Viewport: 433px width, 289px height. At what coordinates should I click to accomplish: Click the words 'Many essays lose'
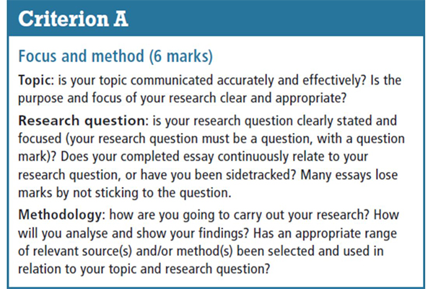tap(349, 176)
